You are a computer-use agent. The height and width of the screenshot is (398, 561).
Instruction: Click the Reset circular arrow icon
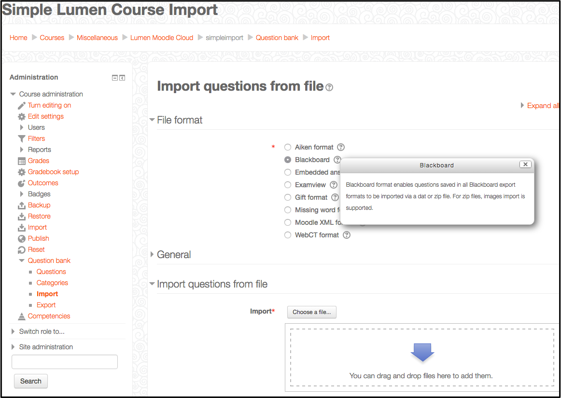click(21, 249)
